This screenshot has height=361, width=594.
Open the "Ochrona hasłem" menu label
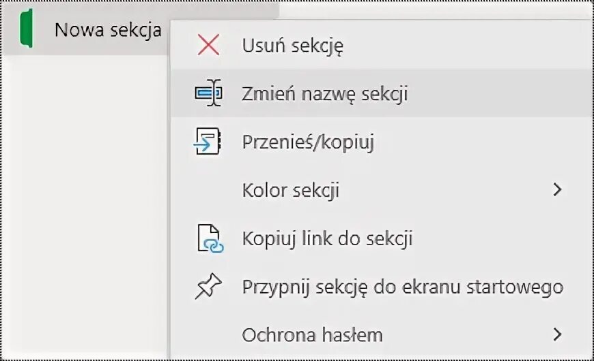coord(312,335)
